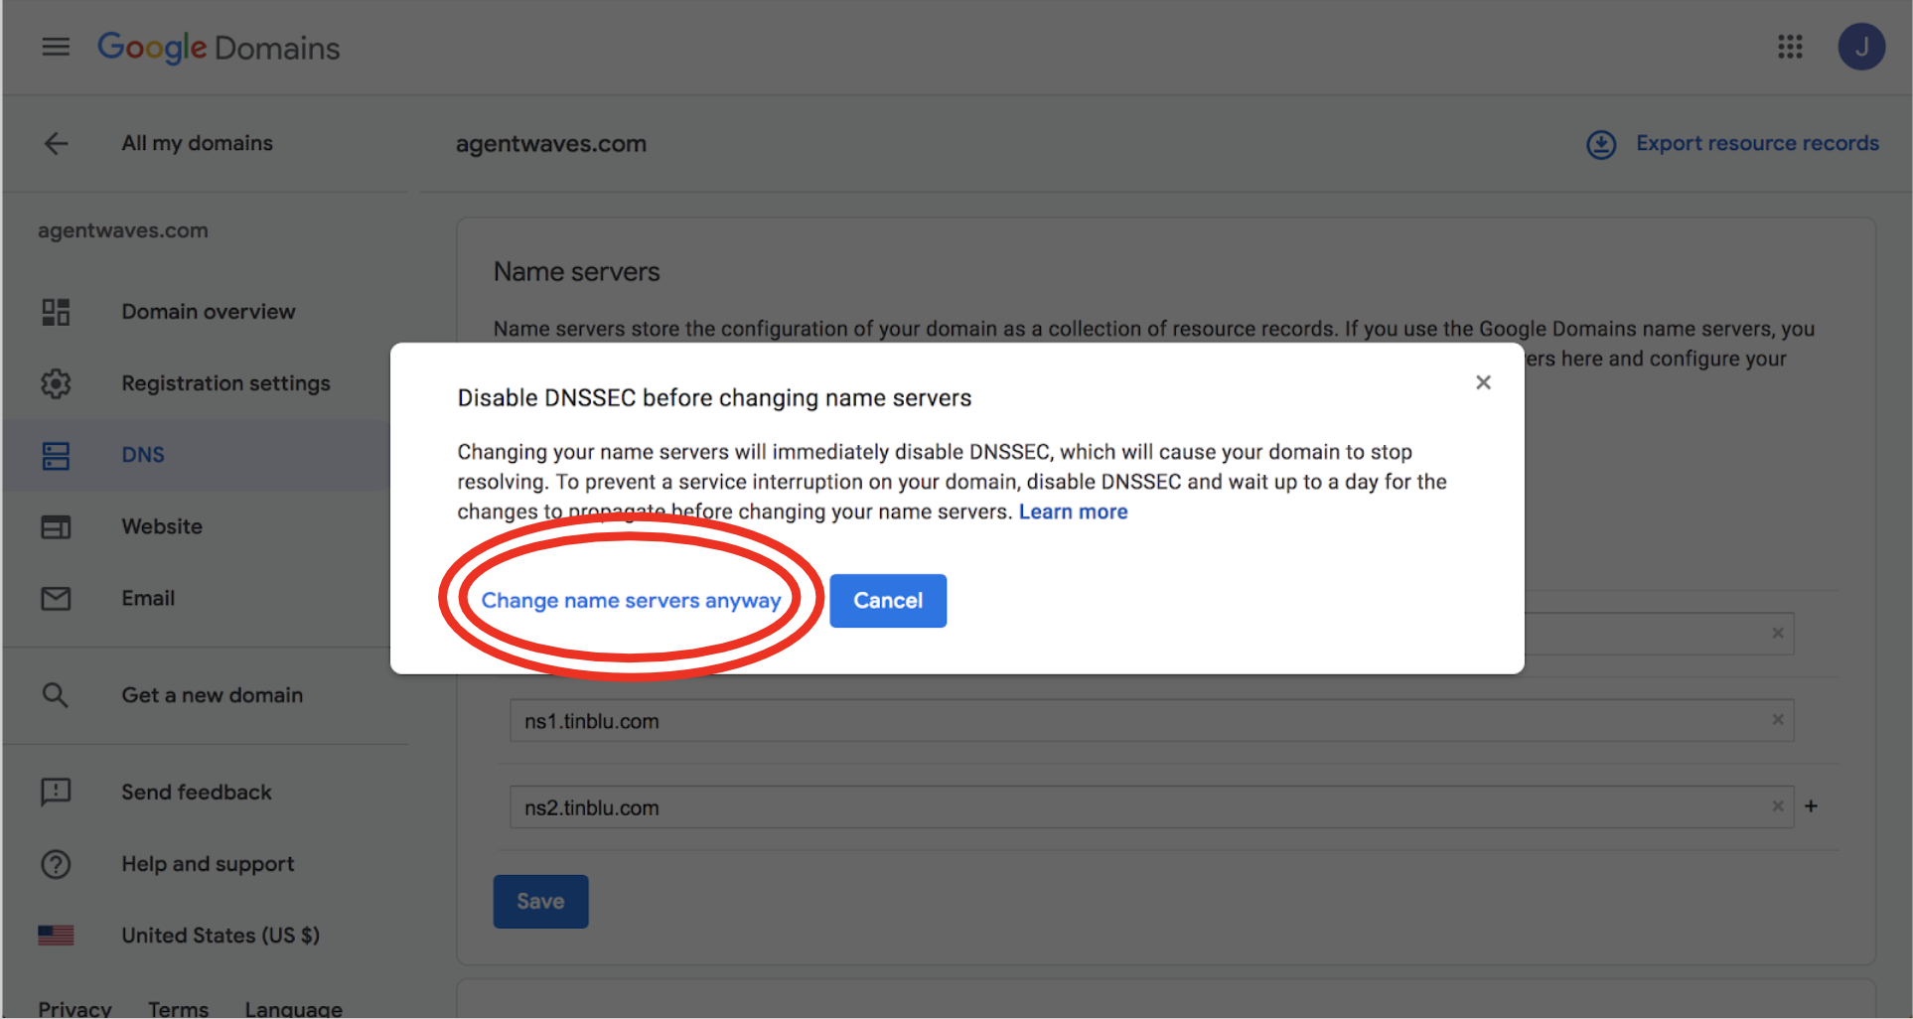
Task: Remove the ns2.tinblu.com name server
Action: [1778, 806]
